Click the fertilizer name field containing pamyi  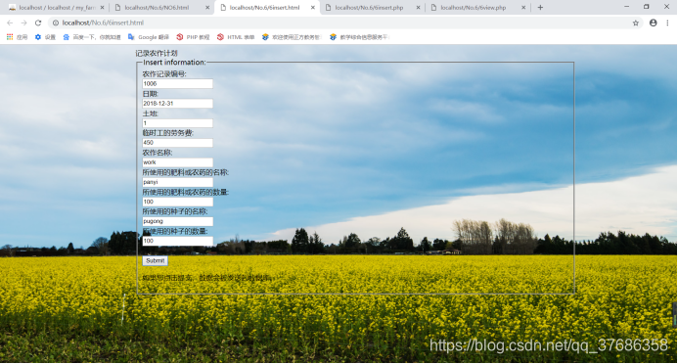pos(177,182)
